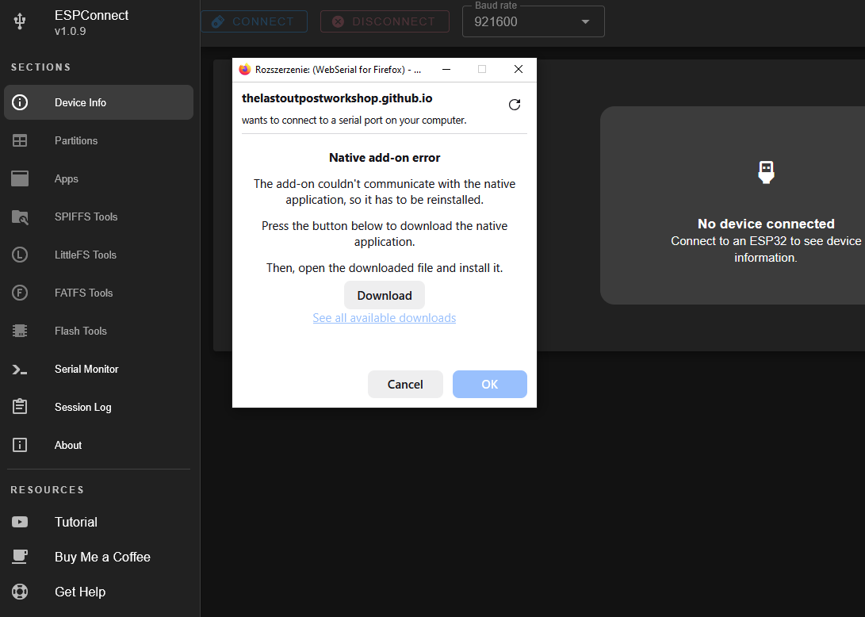The image size is (865, 617).
Task: Click the FATFS Tools circled-F icon
Action: coord(20,293)
